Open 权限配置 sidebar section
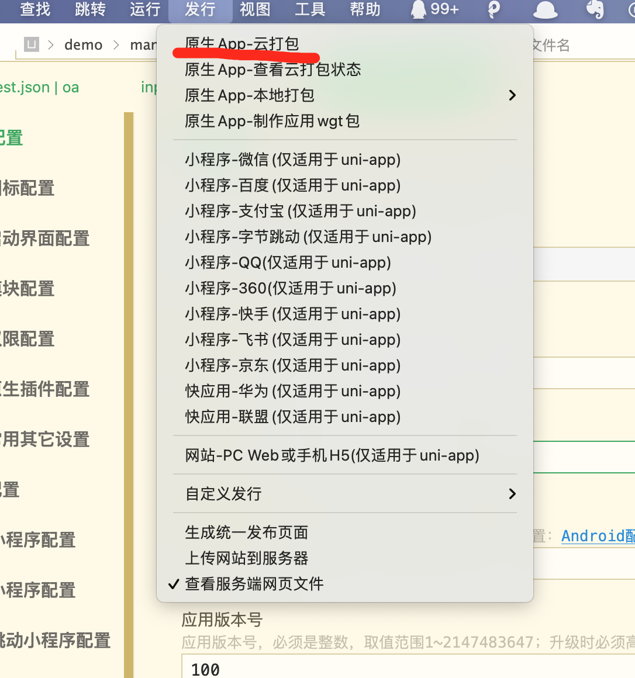Image resolution: width=635 pixels, height=678 pixels. pyautogui.click(x=27, y=338)
